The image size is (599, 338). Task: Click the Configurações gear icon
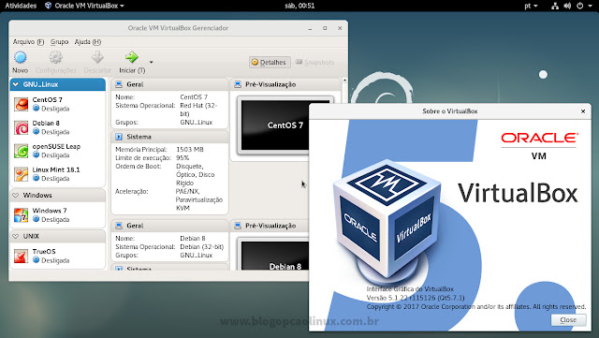click(x=56, y=57)
